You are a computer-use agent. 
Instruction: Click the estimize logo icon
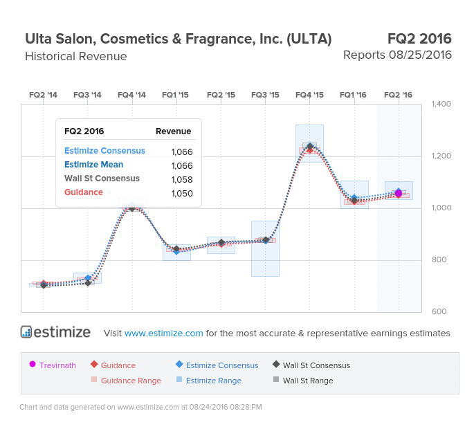tap(26, 332)
